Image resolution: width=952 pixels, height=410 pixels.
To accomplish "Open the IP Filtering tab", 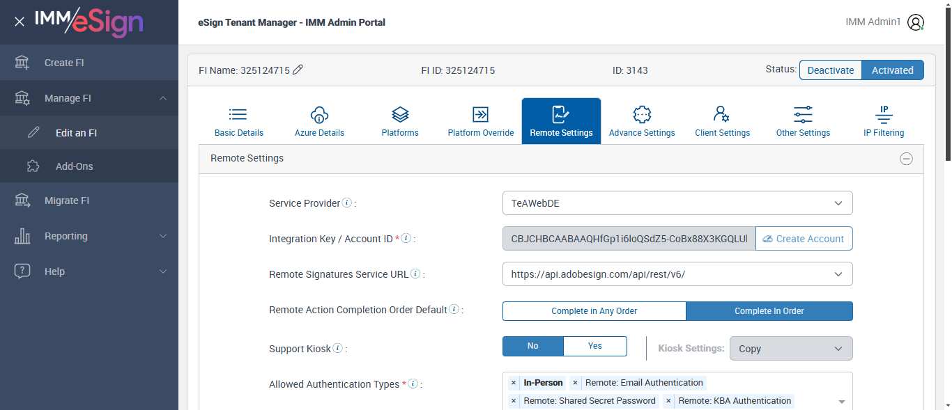I will tap(883, 121).
